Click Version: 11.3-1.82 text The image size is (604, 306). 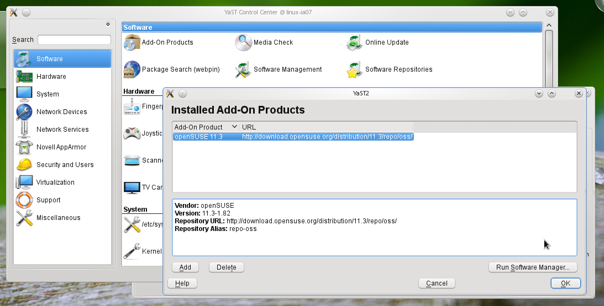202,213
